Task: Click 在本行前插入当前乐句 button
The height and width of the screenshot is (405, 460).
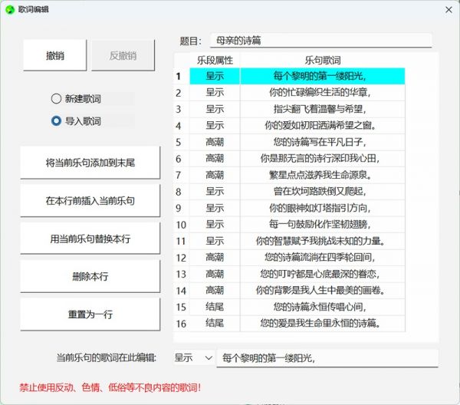Action: click(90, 200)
